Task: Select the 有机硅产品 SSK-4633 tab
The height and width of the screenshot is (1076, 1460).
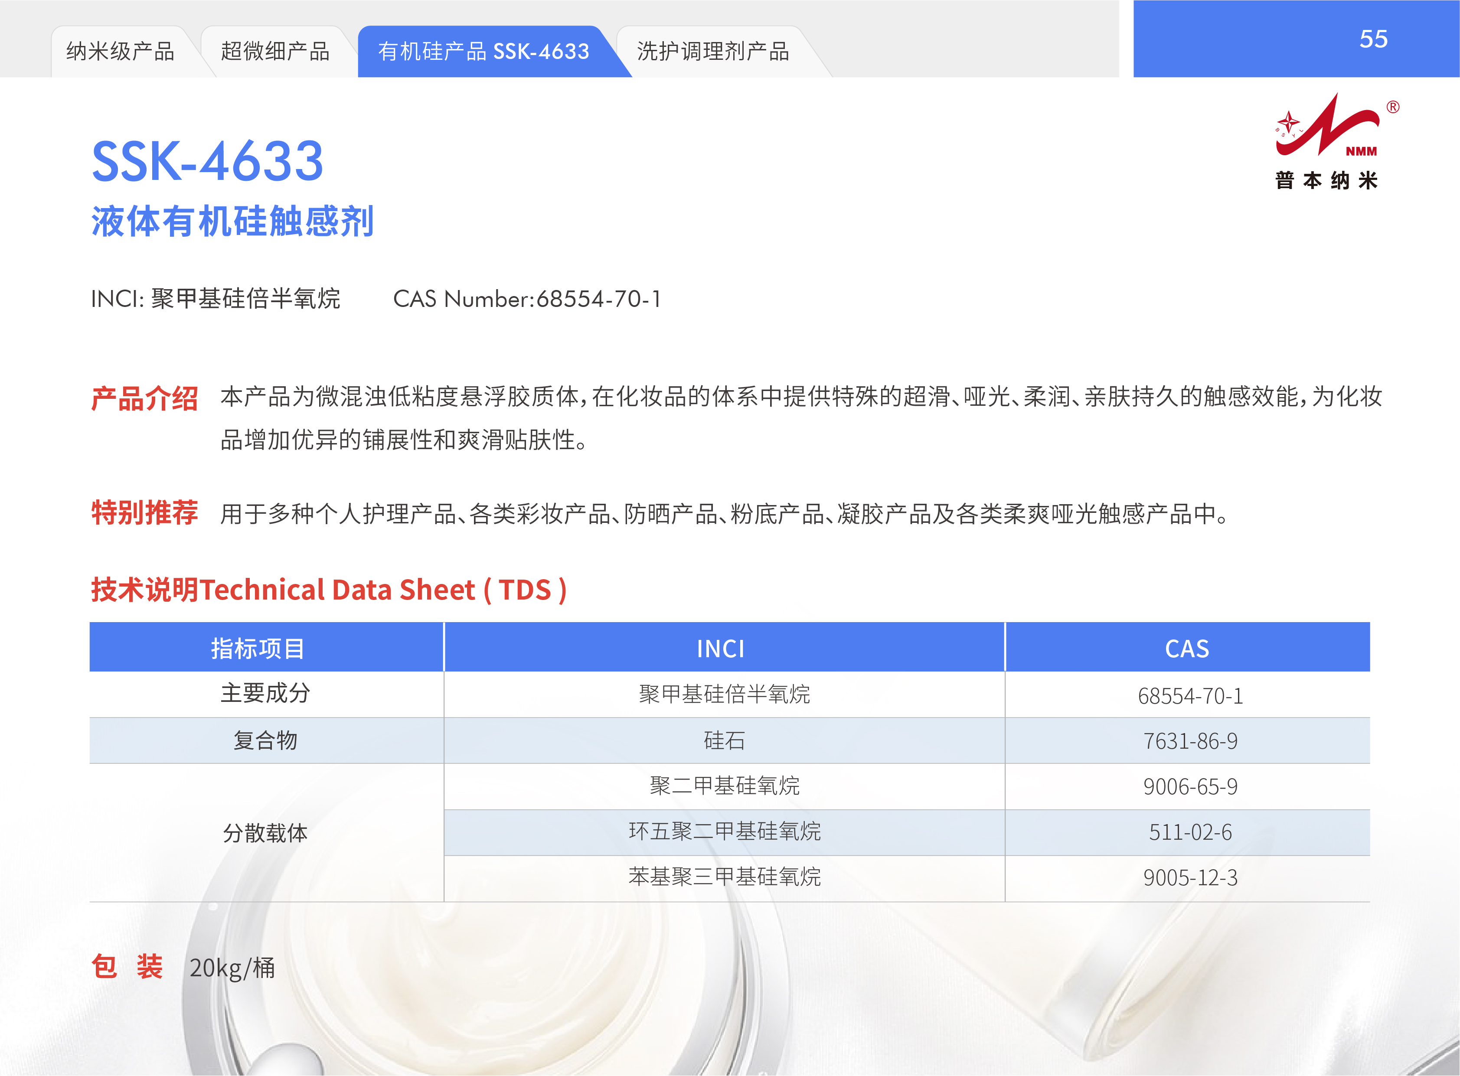Action: click(483, 52)
